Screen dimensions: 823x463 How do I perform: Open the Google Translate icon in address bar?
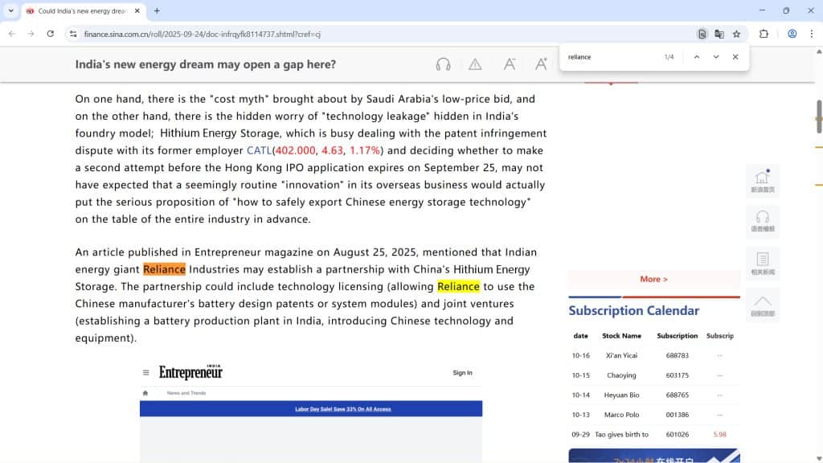[719, 34]
